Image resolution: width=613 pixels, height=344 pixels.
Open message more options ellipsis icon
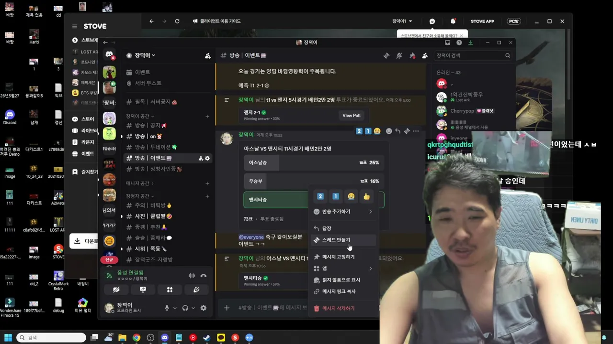tap(416, 131)
